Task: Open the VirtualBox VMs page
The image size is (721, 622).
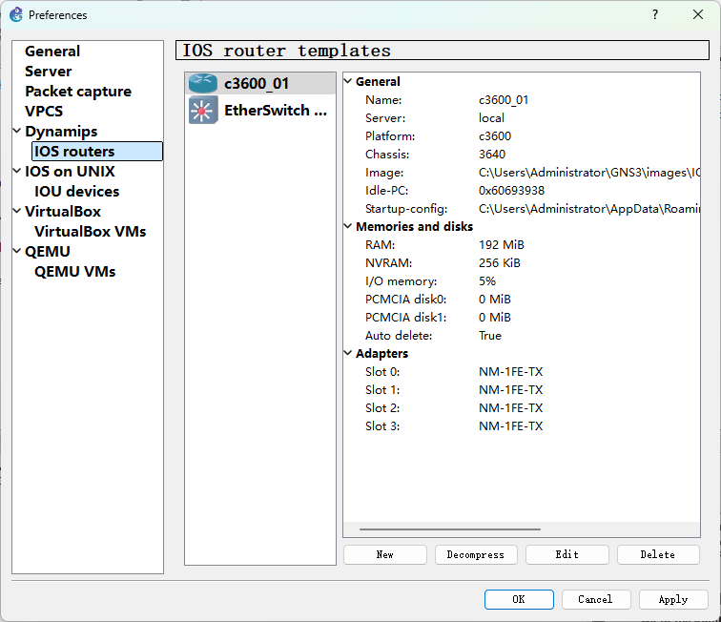Action: (x=90, y=231)
